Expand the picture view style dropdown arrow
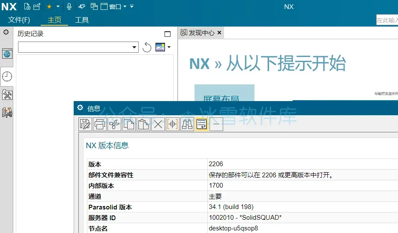 (169, 47)
